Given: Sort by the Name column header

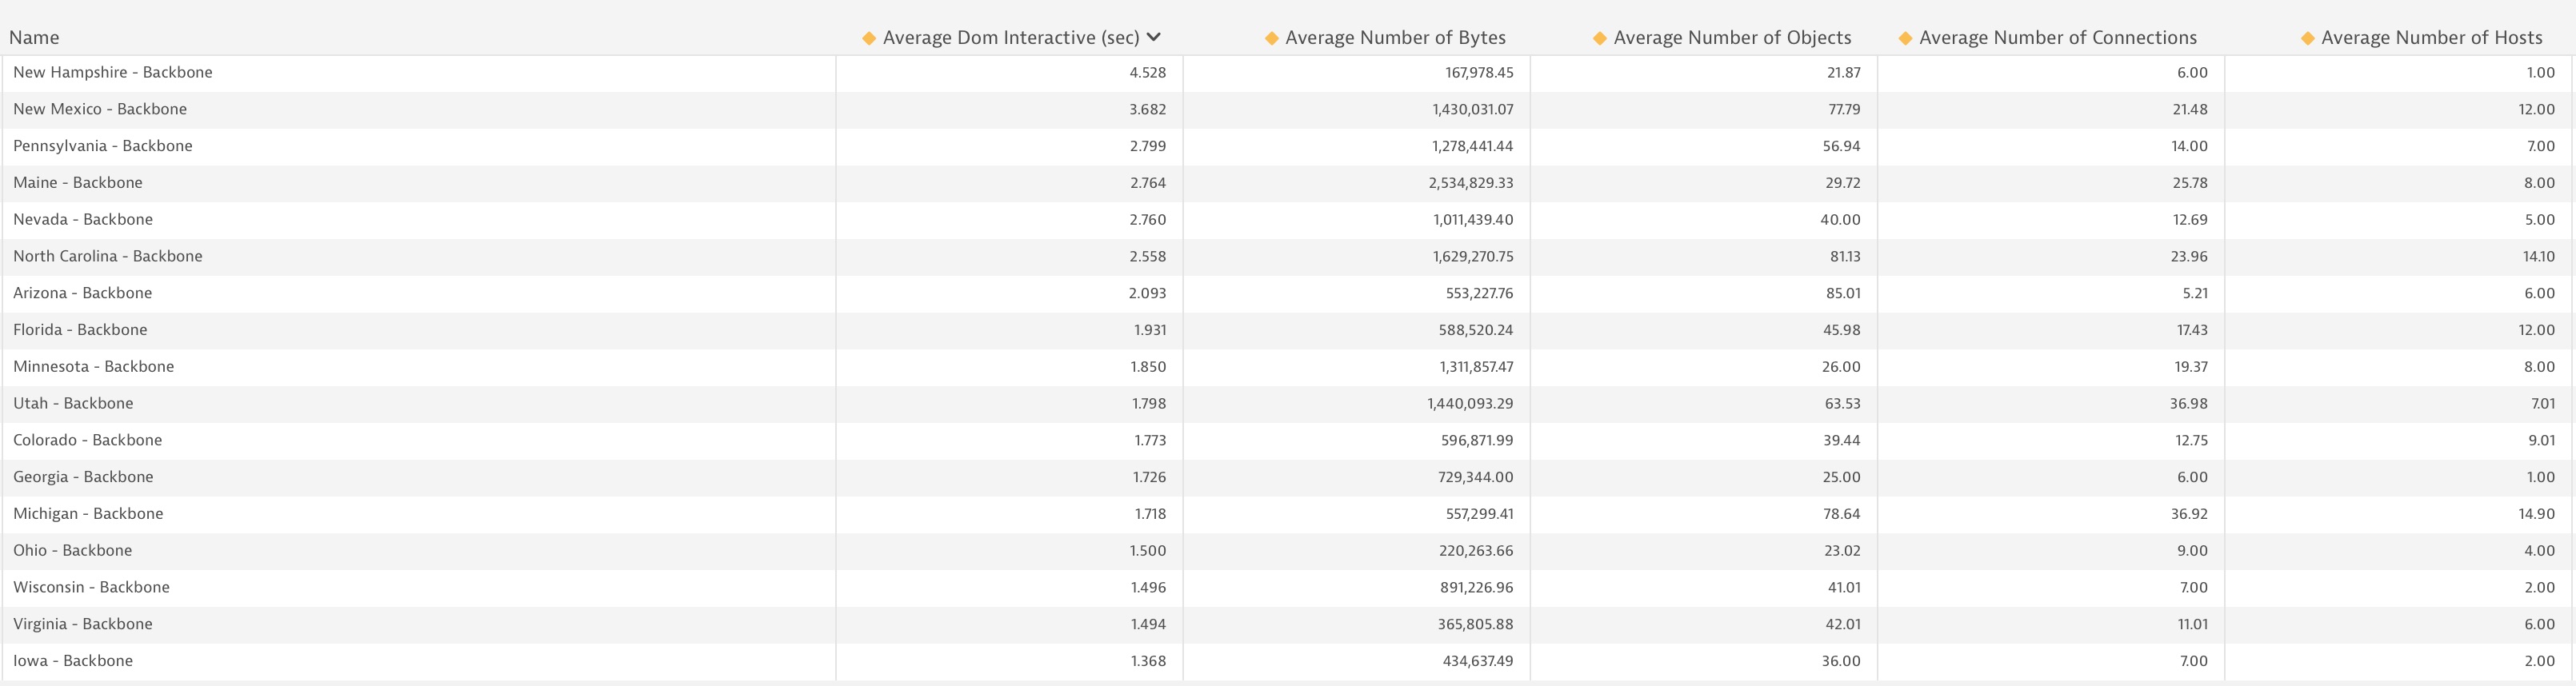Looking at the screenshot, I should 34,38.
